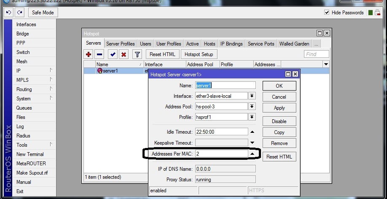The width and height of the screenshot is (387, 199).
Task: Open the Address Pool dropdown
Action: pyautogui.click(x=252, y=106)
